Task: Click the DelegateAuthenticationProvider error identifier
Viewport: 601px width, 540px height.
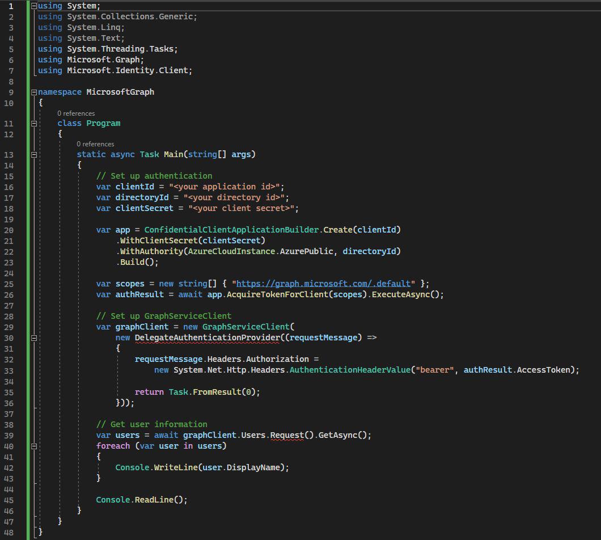Action: [x=208, y=337]
